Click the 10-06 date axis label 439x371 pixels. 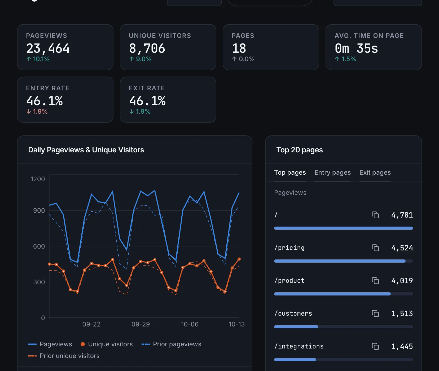[x=190, y=324]
